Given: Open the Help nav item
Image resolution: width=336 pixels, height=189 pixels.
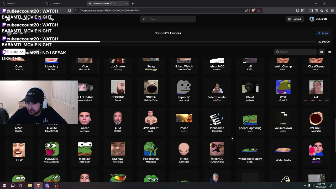Looking at the screenshot, I should [51, 19].
